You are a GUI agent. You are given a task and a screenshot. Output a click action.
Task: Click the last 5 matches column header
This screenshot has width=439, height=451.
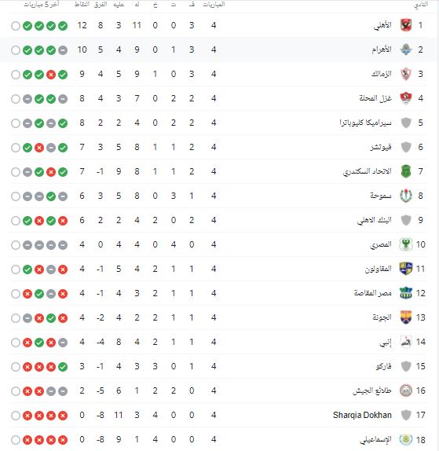click(x=42, y=4)
